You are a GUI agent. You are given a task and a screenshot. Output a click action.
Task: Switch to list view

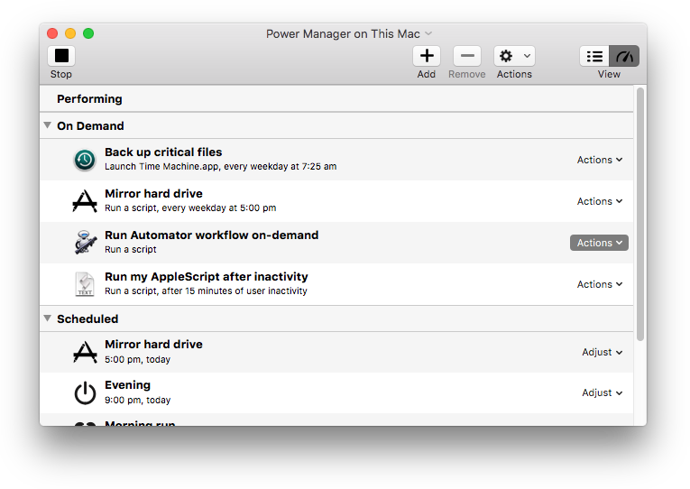pos(594,56)
